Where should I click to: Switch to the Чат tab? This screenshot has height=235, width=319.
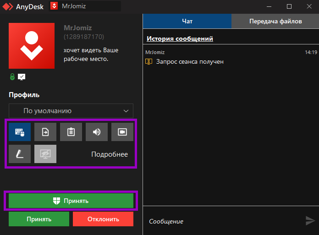click(x=187, y=21)
